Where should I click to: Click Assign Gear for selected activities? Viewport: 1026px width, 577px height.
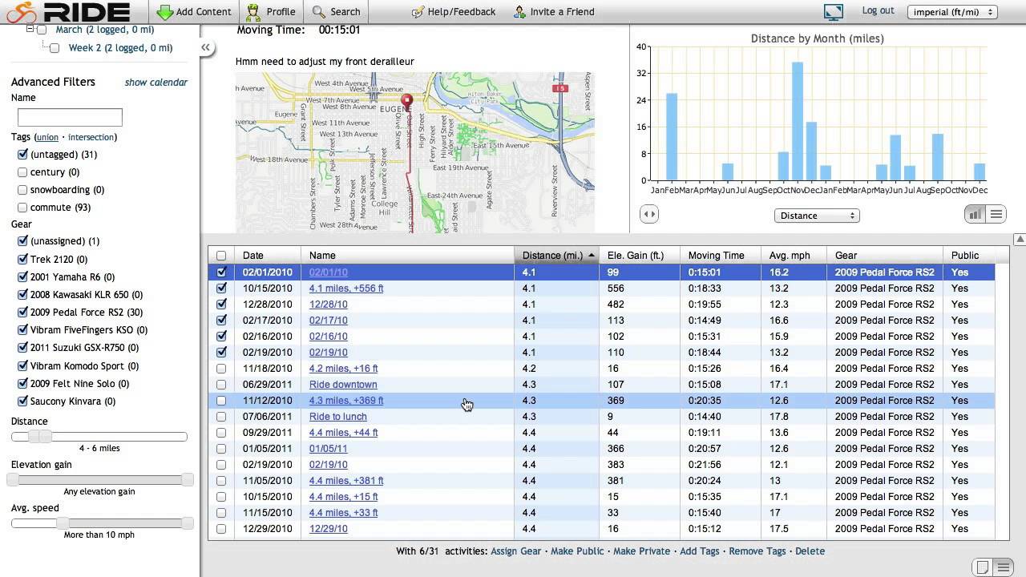pos(515,551)
